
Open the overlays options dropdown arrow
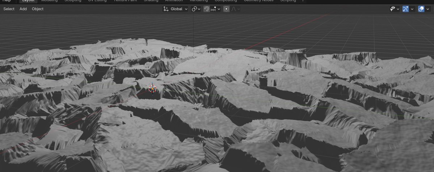point(428,9)
